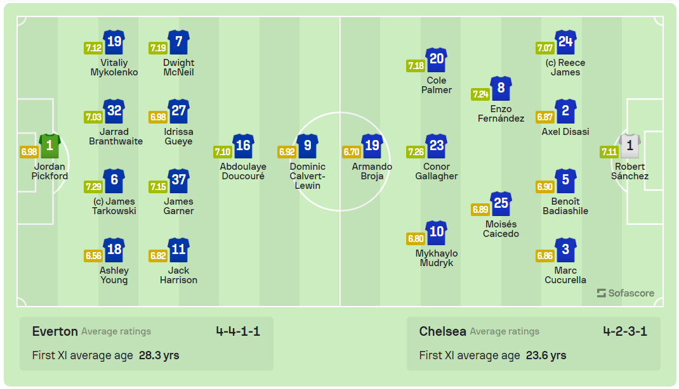Image resolution: width=679 pixels, height=389 pixels.
Task: Click Ashley Young's 6.56 rating badge
Action: coord(93,256)
